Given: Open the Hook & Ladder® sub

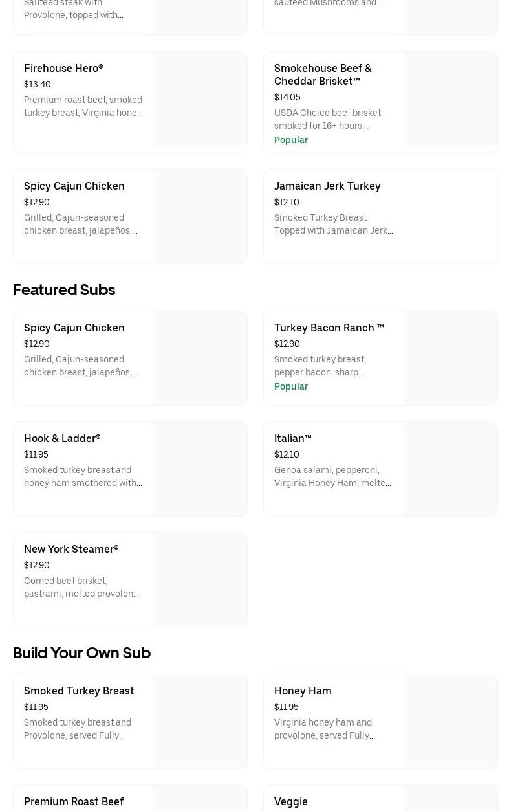Looking at the screenshot, I should [x=62, y=438].
